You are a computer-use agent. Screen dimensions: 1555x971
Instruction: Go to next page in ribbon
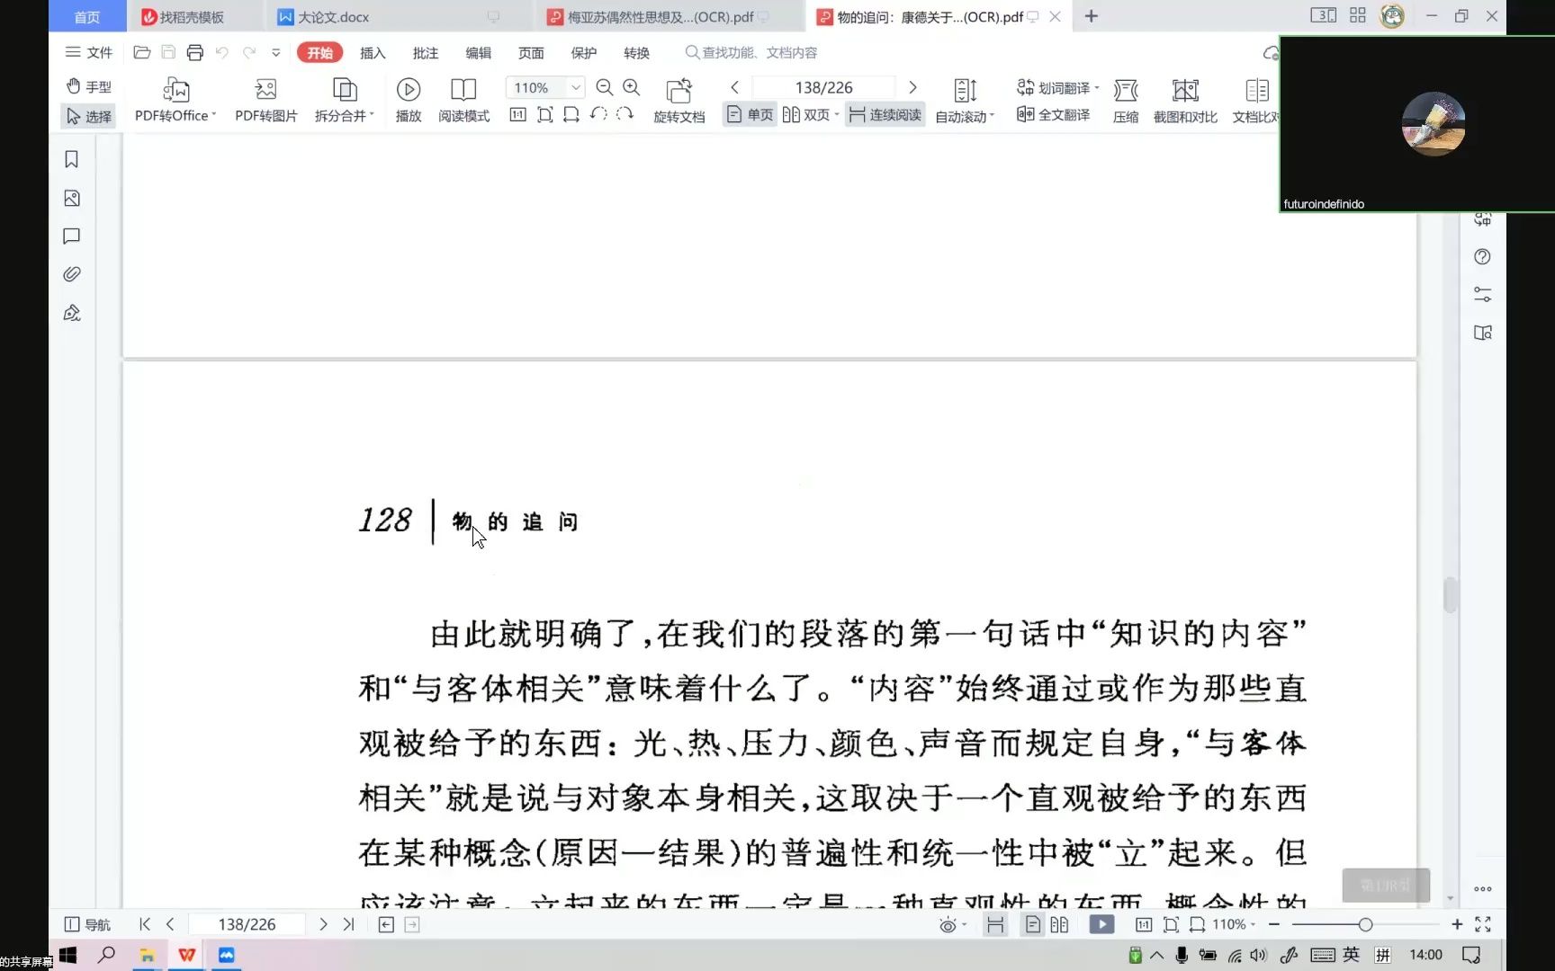pos(912,87)
